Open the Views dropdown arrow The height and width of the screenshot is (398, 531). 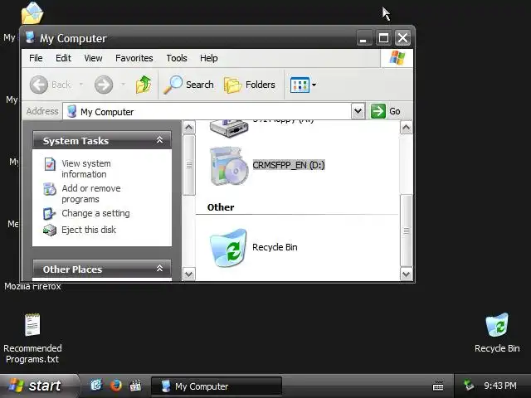pyautogui.click(x=314, y=85)
